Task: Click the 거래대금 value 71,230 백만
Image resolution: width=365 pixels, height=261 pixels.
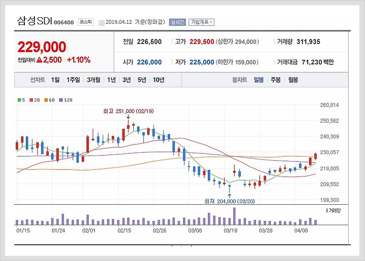Action: pos(318,62)
